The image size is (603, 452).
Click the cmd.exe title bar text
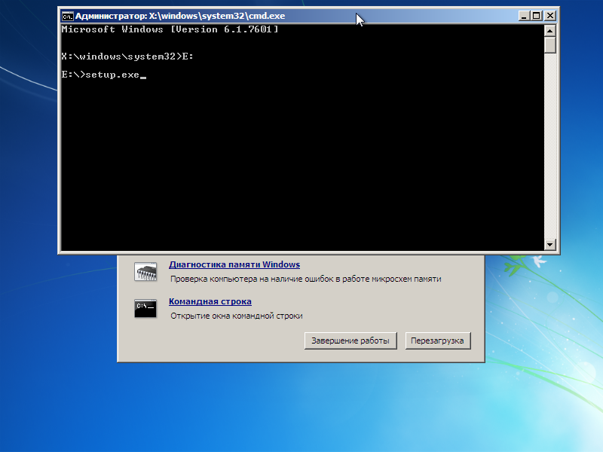[180, 15]
